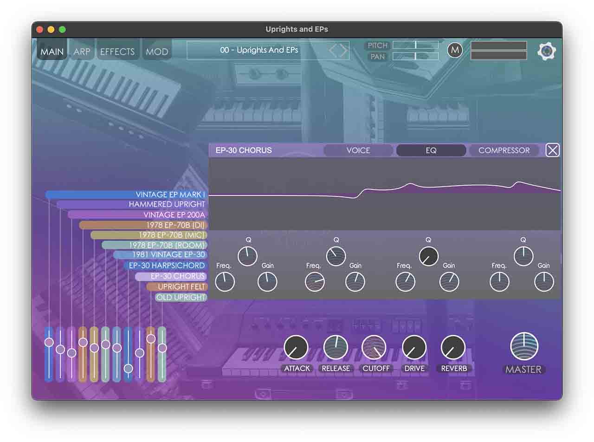Viewport: 594px width, 442px height.
Task: Click the Release knob
Action: (335, 348)
